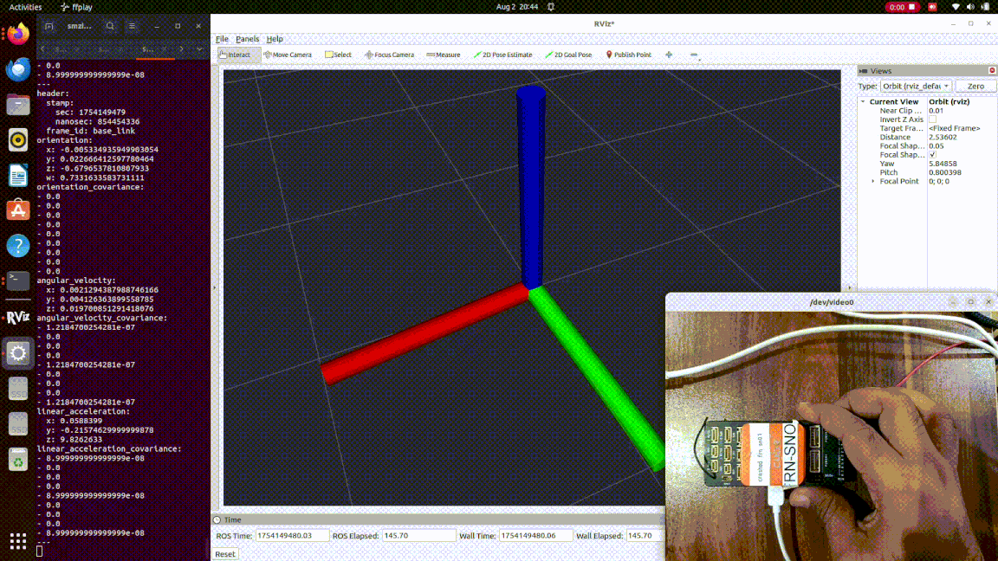Open Firefox from the dock
The image size is (998, 561).
(17, 35)
